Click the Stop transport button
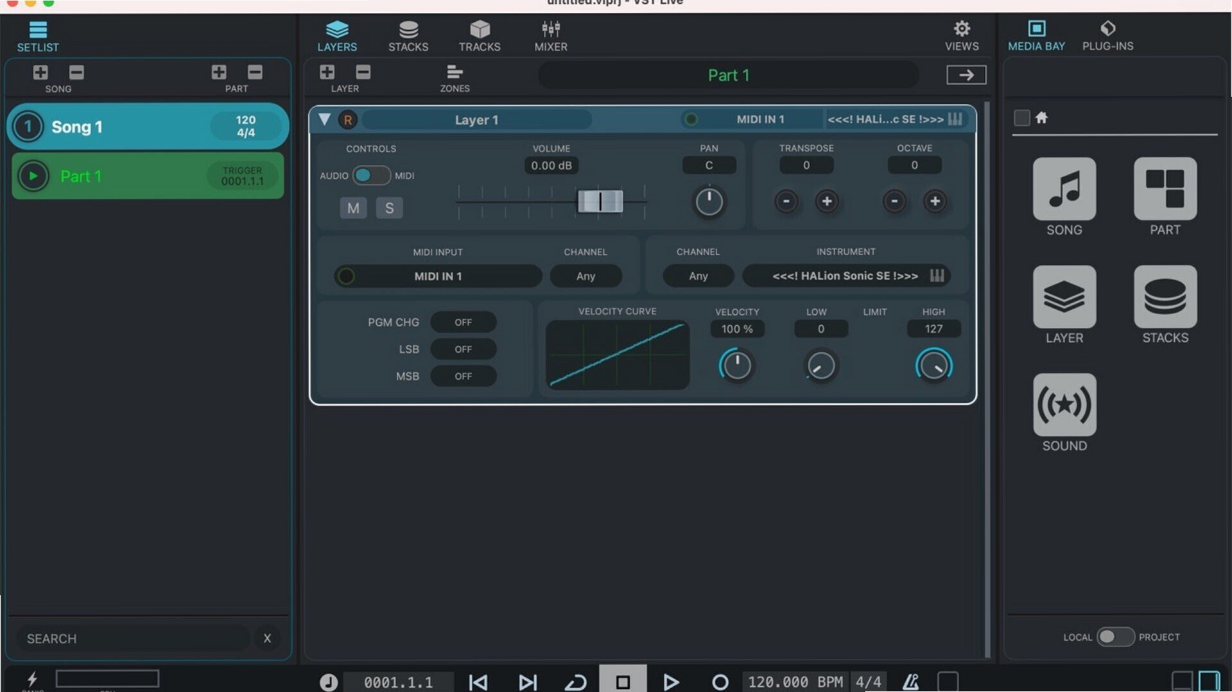 pos(622,681)
